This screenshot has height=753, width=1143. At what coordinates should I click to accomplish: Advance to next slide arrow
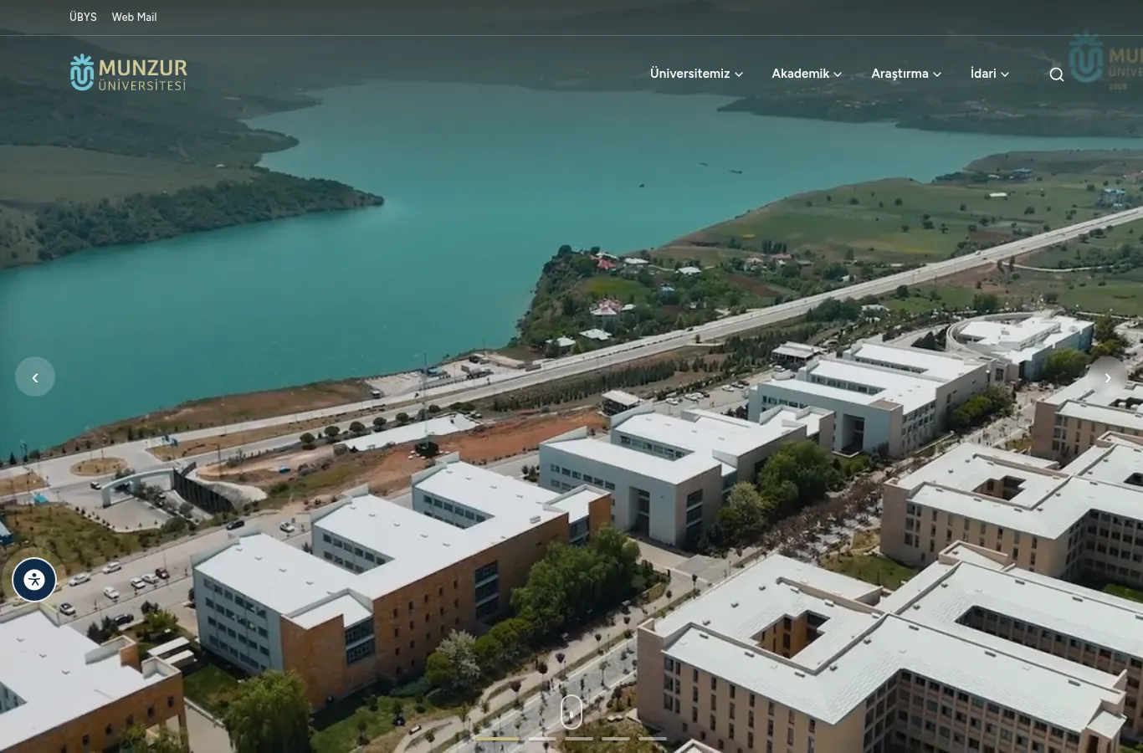(x=1107, y=377)
